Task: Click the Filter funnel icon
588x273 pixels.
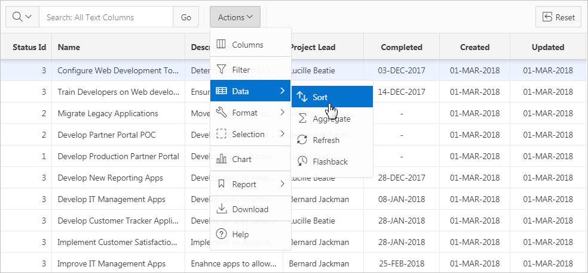Action: (x=221, y=70)
